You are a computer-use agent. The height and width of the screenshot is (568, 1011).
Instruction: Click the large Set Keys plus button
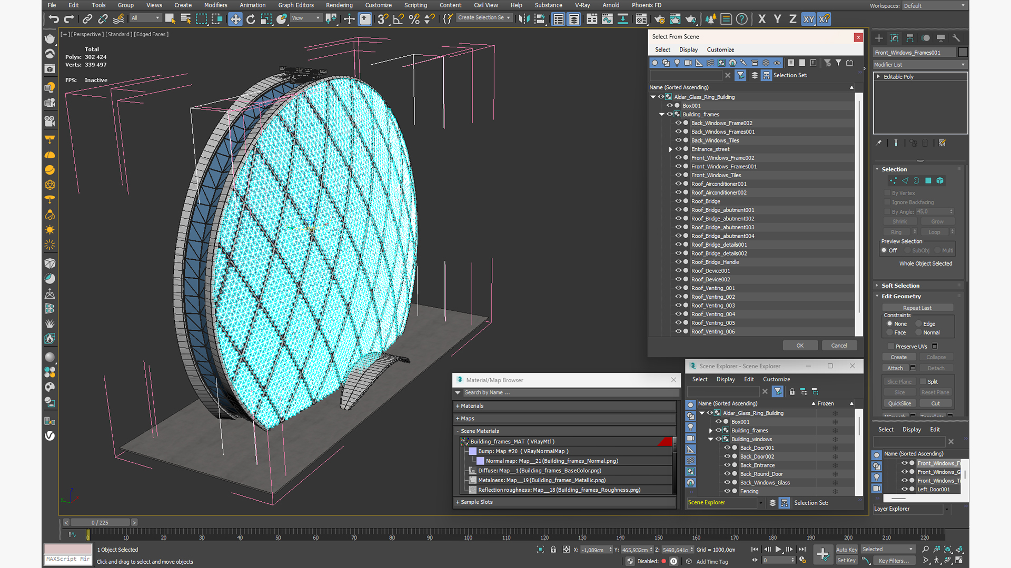click(x=822, y=554)
